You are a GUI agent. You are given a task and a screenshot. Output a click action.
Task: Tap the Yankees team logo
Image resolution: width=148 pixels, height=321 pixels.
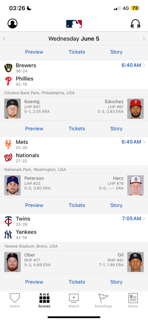(x=8, y=235)
